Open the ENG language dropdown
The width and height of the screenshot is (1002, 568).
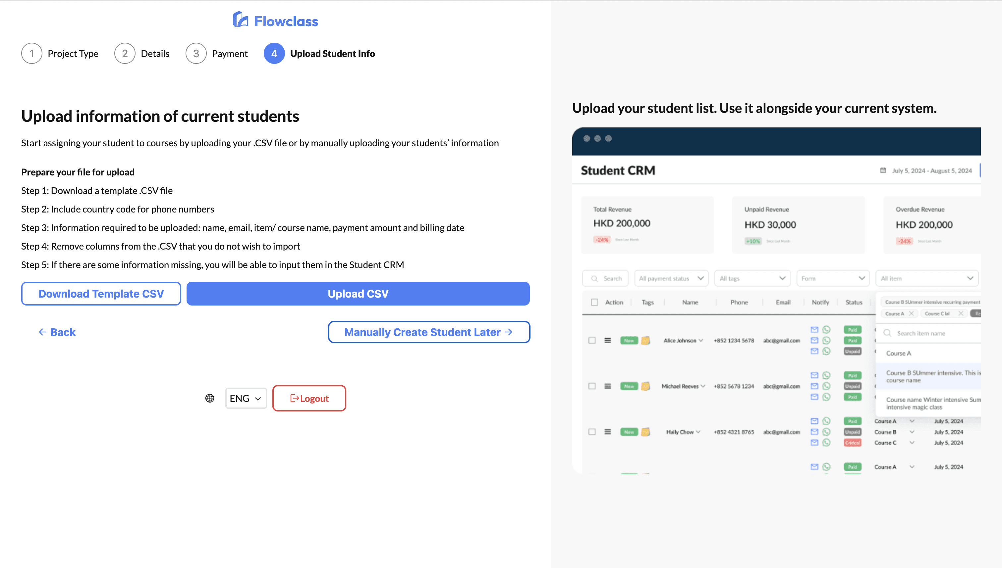[246, 398]
